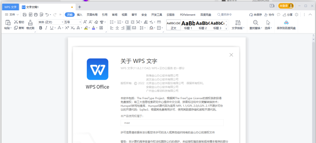This screenshot has height=143, width=316.
Task: Toggle Justify alignment button
Action: pos(128,28)
